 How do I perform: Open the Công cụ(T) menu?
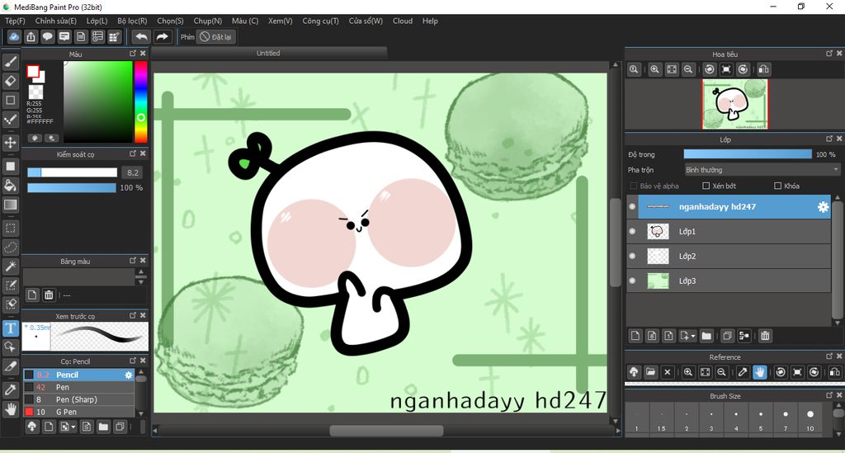tap(321, 21)
